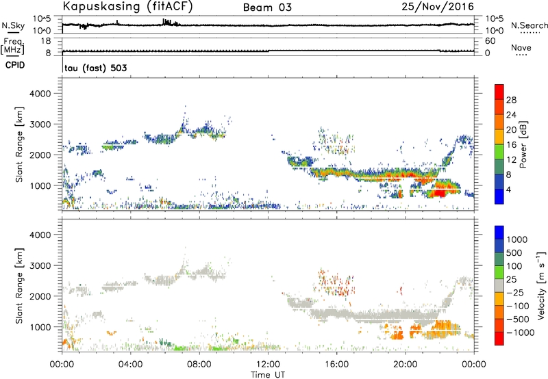
Task: Click the 28 tick label on the Power colorbar
Action: coord(511,100)
